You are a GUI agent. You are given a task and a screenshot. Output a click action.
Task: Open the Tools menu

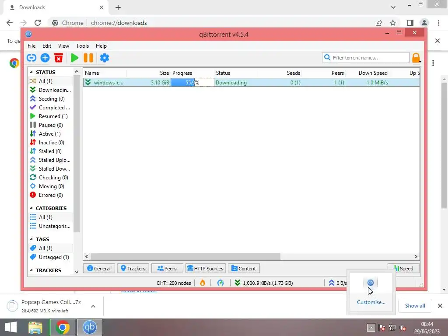pyautogui.click(x=82, y=45)
